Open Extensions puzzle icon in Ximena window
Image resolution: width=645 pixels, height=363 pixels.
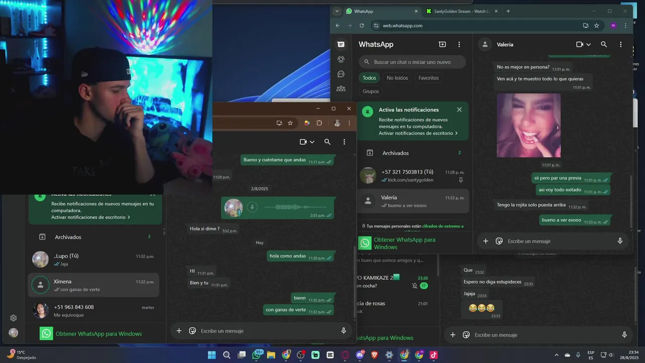click(x=319, y=123)
